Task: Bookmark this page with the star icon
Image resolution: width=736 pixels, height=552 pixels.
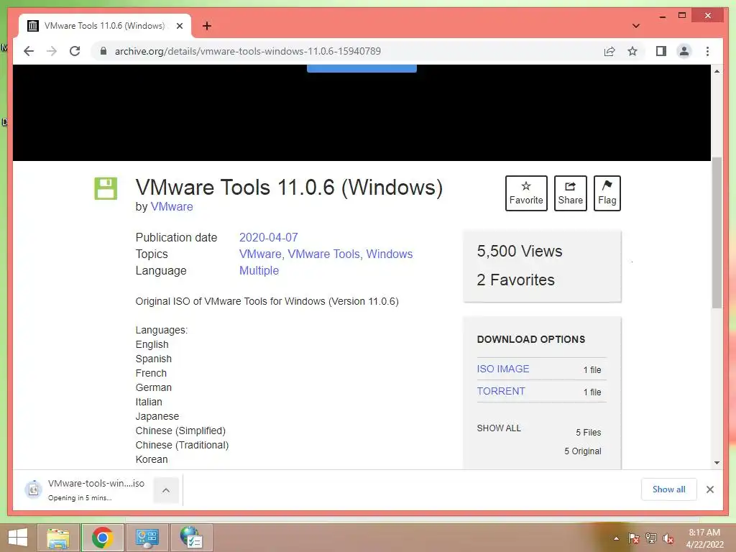Action: 632,51
